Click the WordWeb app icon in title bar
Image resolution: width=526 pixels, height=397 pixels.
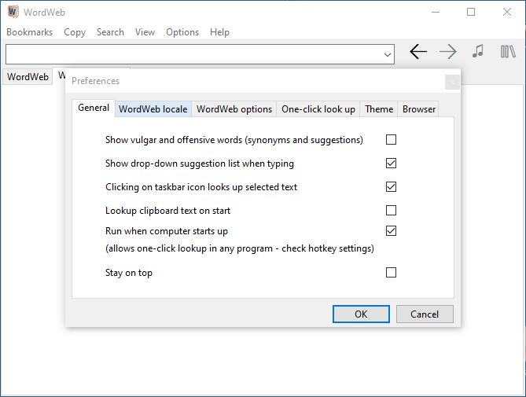(x=13, y=12)
